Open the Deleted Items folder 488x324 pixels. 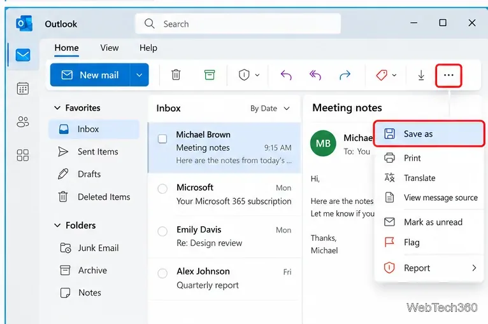[94, 197]
